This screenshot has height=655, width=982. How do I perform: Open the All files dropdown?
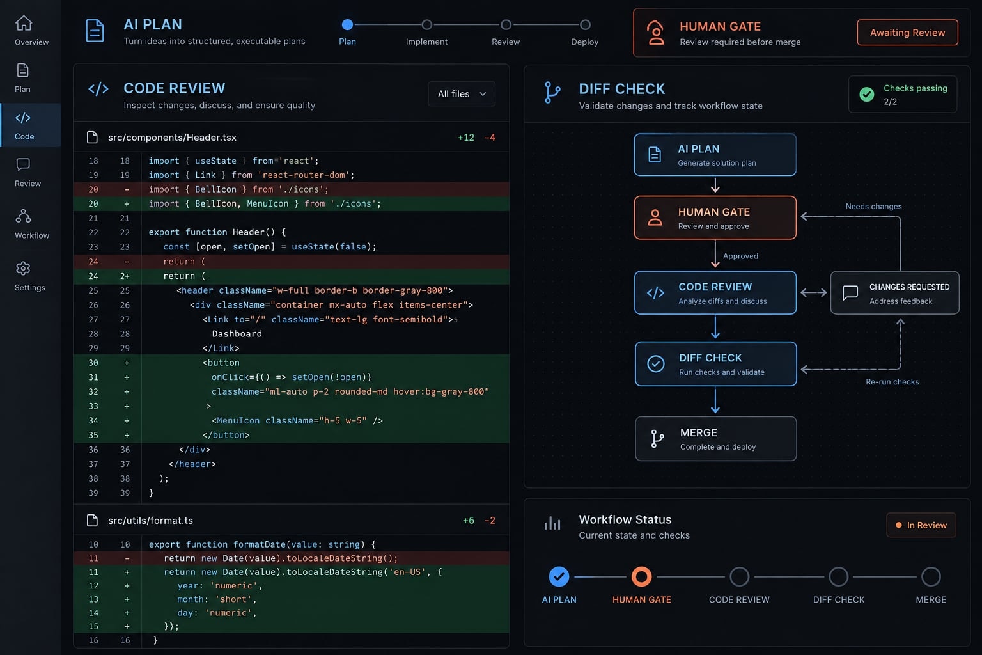(x=462, y=94)
